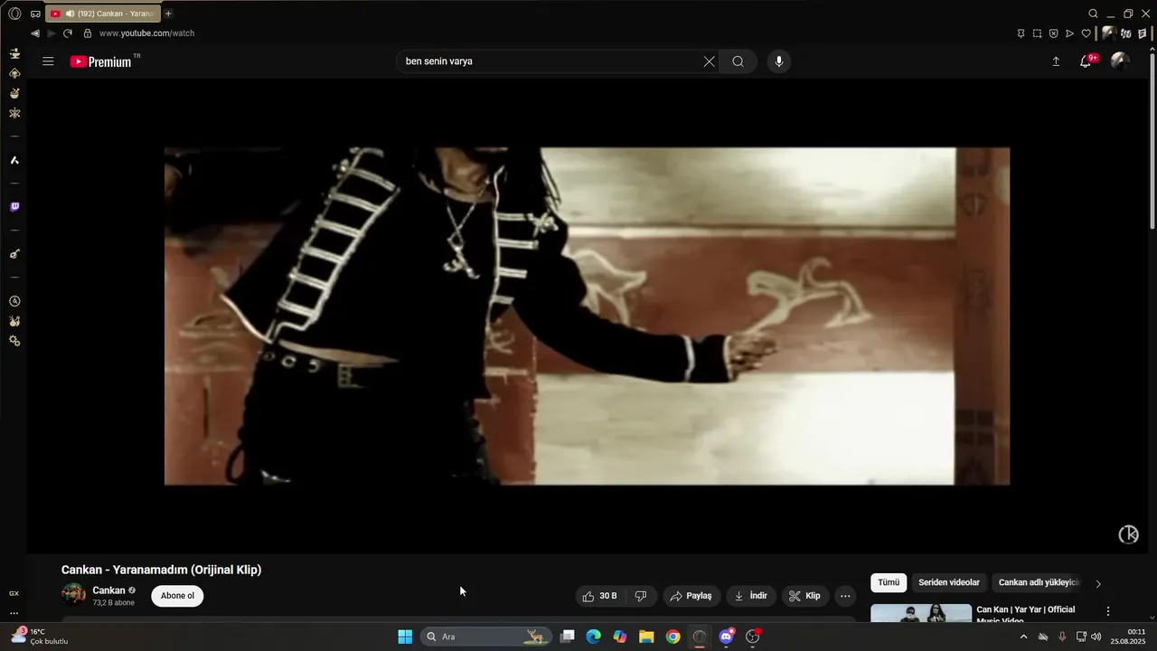Viewport: 1157px width, 651px height.
Task: Open File Explorer from taskbar
Action: click(646, 637)
